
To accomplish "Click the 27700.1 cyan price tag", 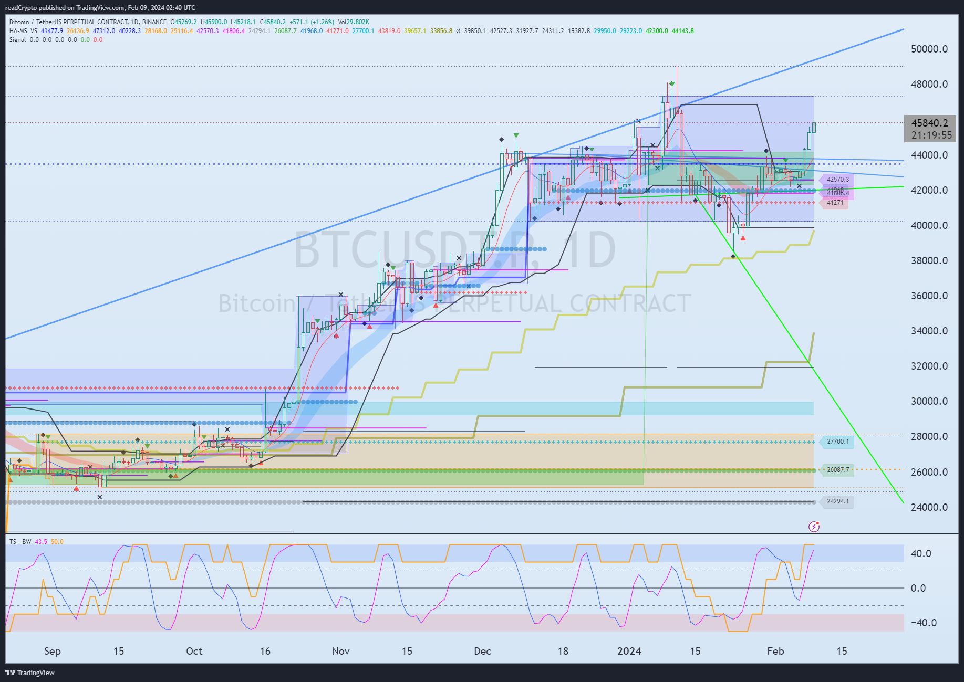I will [837, 442].
